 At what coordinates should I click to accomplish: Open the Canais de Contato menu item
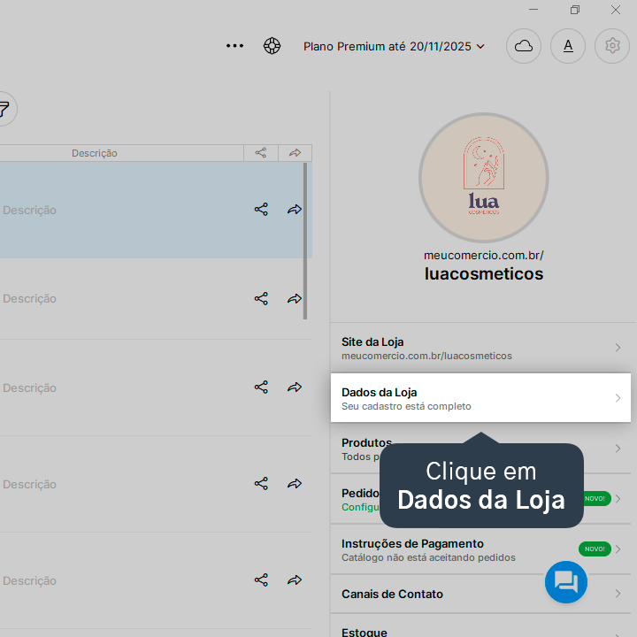(x=480, y=594)
